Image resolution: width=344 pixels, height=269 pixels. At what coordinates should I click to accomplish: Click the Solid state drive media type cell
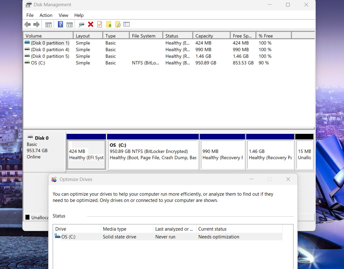click(x=119, y=237)
